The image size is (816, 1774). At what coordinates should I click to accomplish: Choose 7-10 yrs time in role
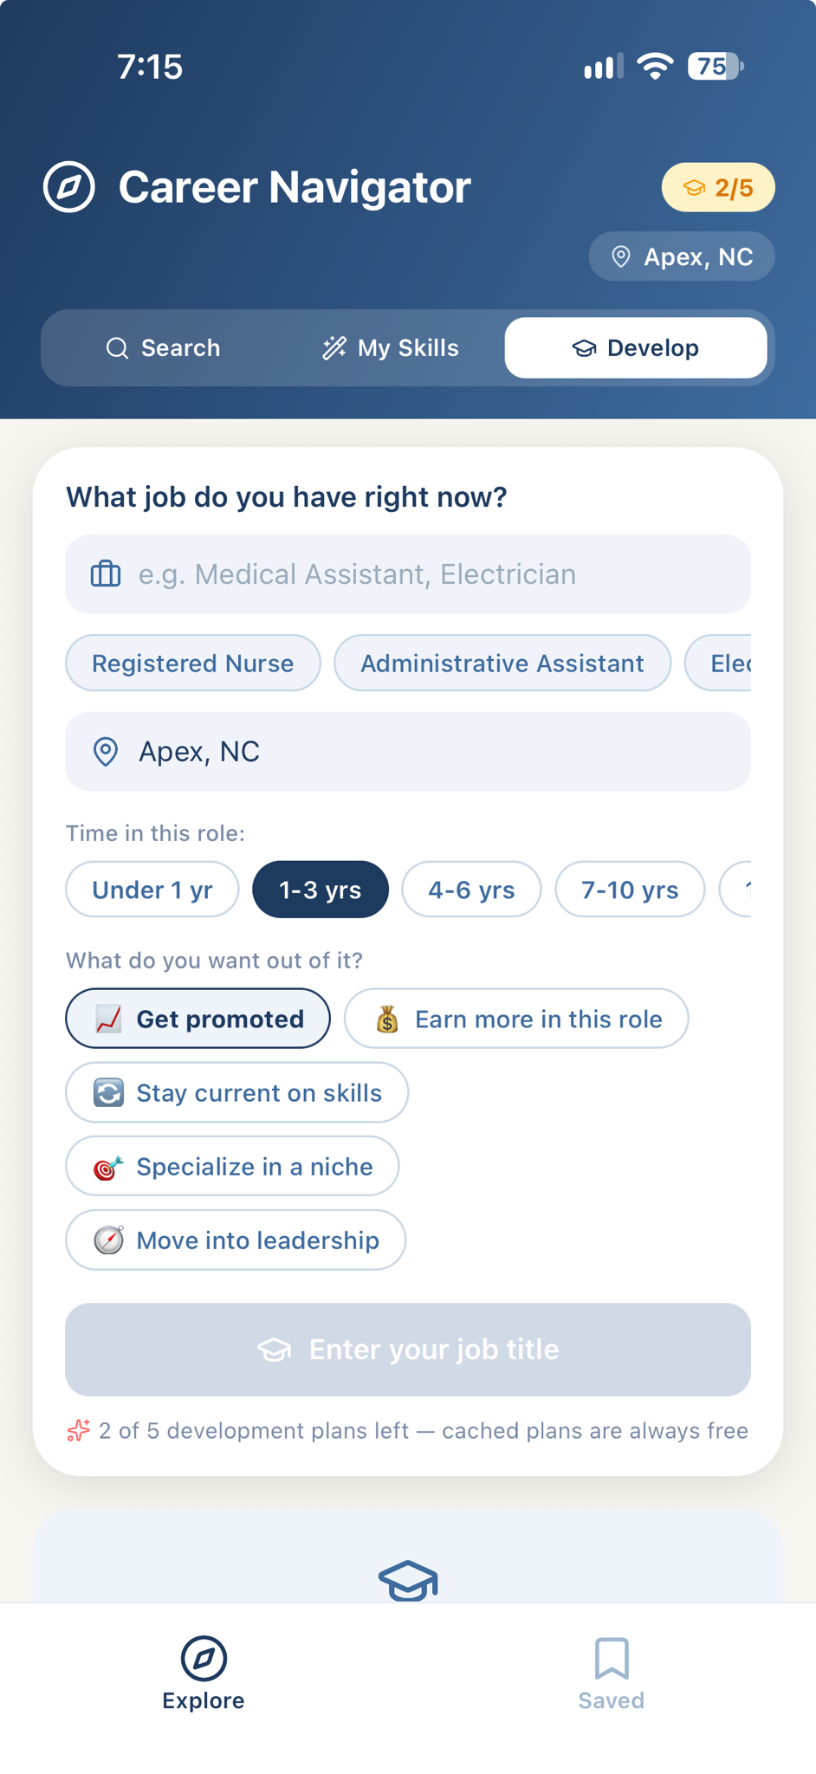coord(630,890)
